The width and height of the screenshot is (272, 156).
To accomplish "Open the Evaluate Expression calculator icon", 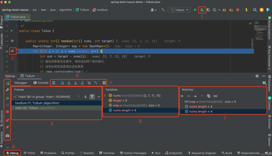I will click(104, 83).
